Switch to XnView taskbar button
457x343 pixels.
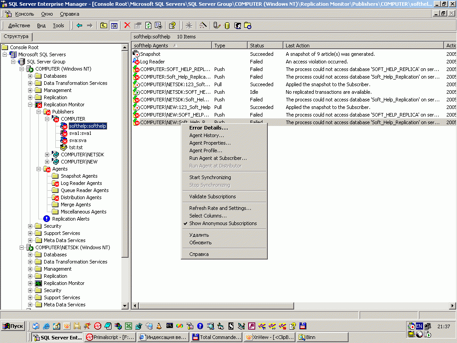(270, 338)
